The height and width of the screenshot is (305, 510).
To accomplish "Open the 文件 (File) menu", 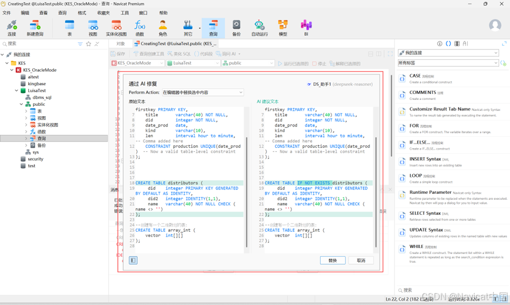I will pos(7,13).
